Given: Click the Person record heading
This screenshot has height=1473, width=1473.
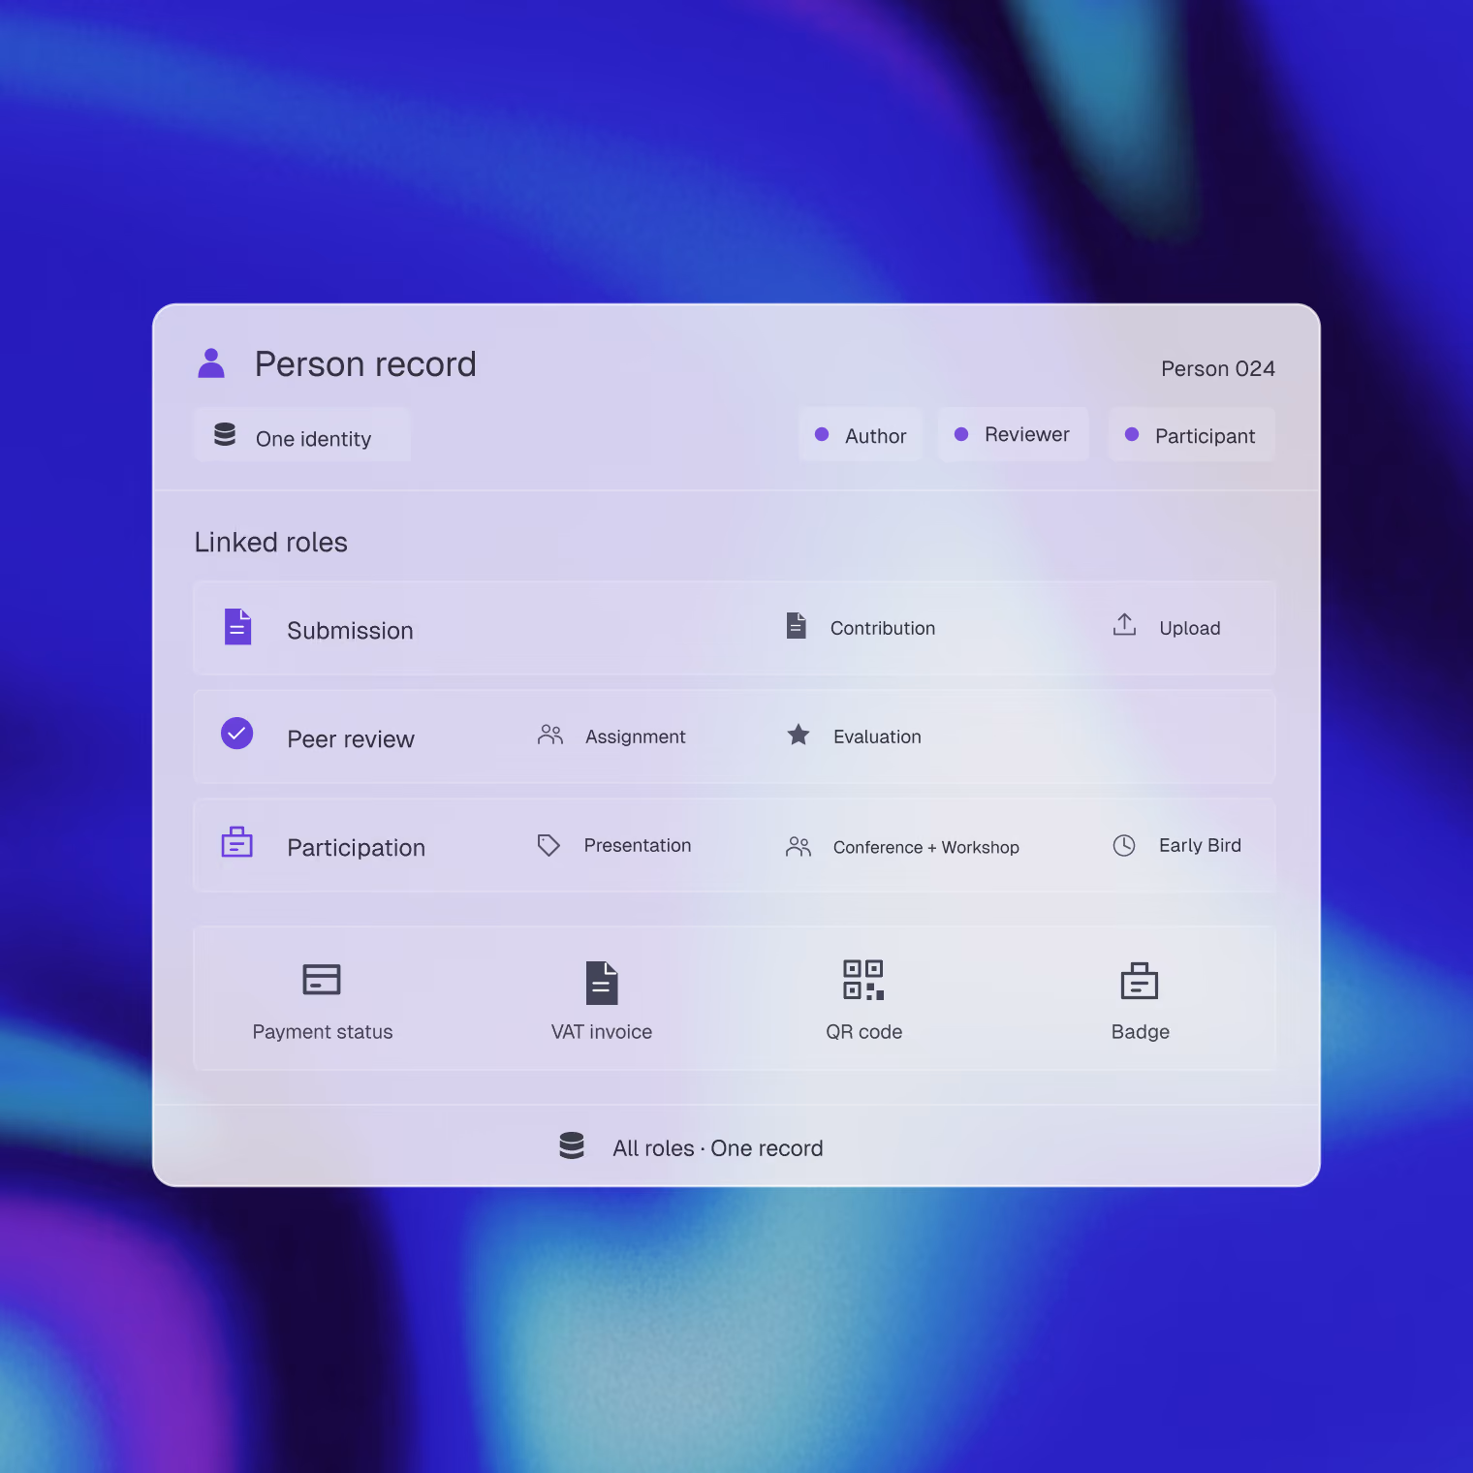Looking at the screenshot, I should [x=365, y=364].
